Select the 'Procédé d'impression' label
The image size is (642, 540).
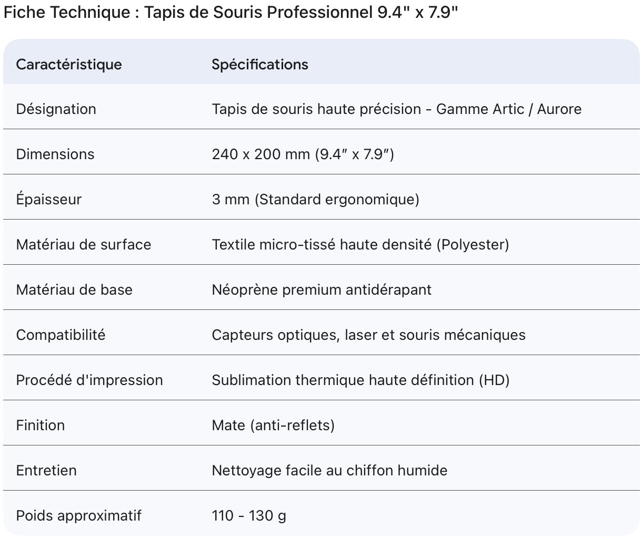pos(89,380)
